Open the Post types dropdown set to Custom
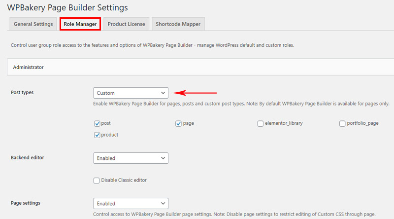 point(131,93)
